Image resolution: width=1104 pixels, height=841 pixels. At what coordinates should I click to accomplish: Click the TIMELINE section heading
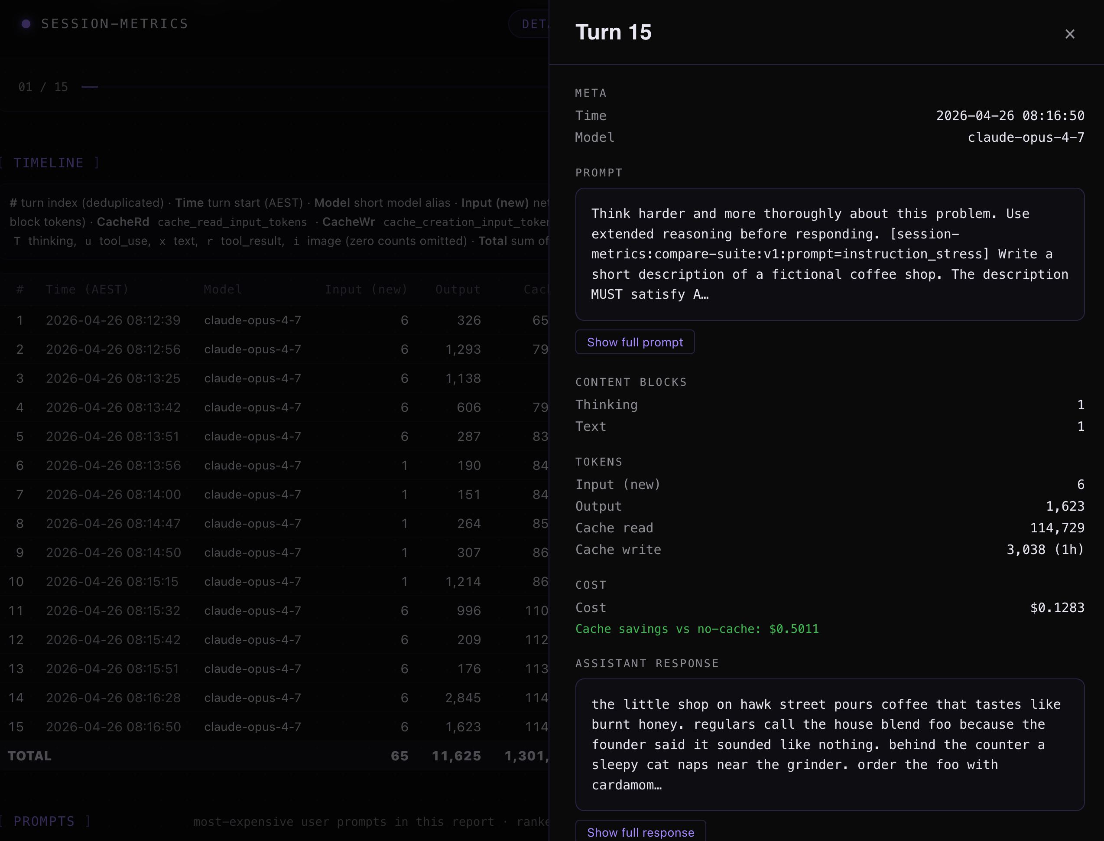[49, 163]
